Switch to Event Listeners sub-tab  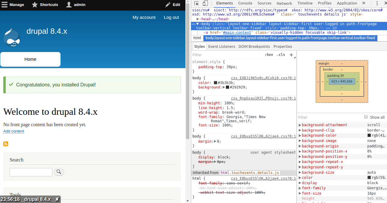pyautogui.click(x=222, y=46)
